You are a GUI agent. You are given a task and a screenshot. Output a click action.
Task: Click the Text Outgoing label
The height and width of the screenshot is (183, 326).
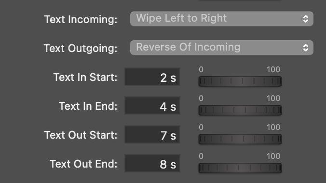[x=81, y=48]
